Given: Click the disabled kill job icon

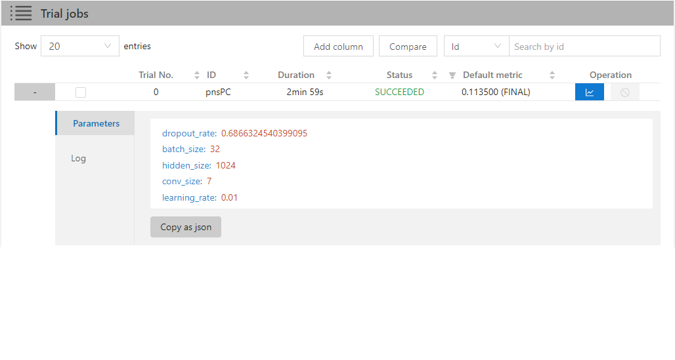Looking at the screenshot, I should click(x=624, y=92).
